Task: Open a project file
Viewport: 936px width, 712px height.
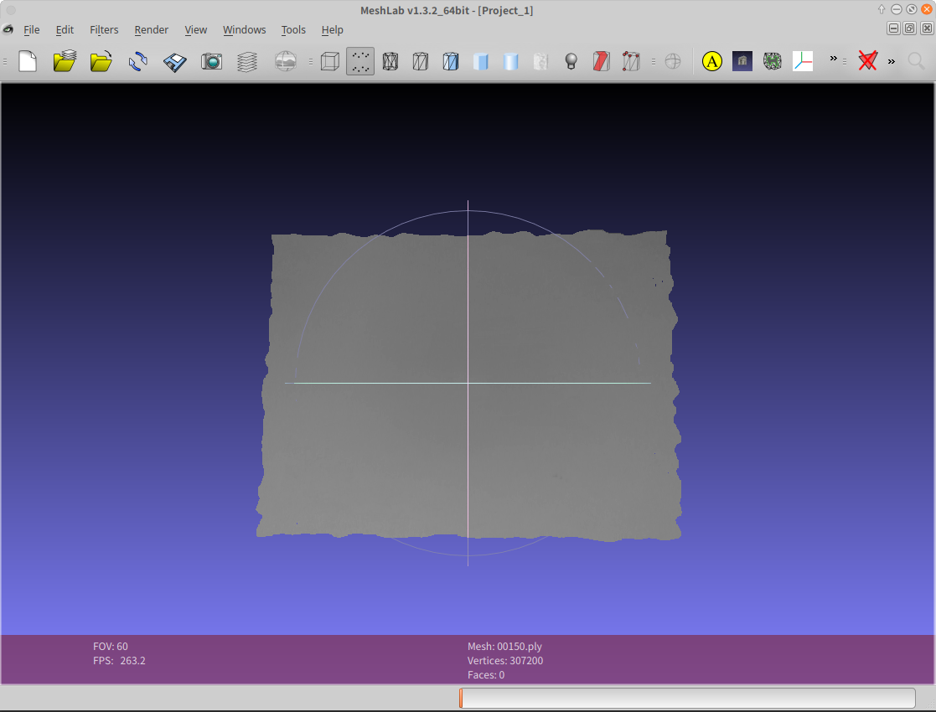Action: click(x=65, y=61)
